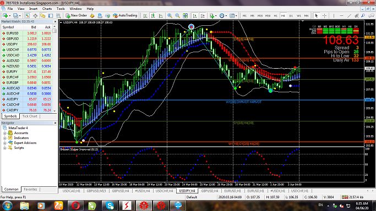The image size is (376, 211).
Task: Expand the Scripts tree node
Action: click(x=4, y=148)
